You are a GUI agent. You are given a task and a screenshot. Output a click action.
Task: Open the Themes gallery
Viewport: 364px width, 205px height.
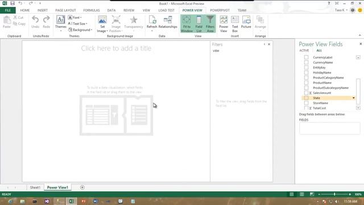(x=61, y=23)
